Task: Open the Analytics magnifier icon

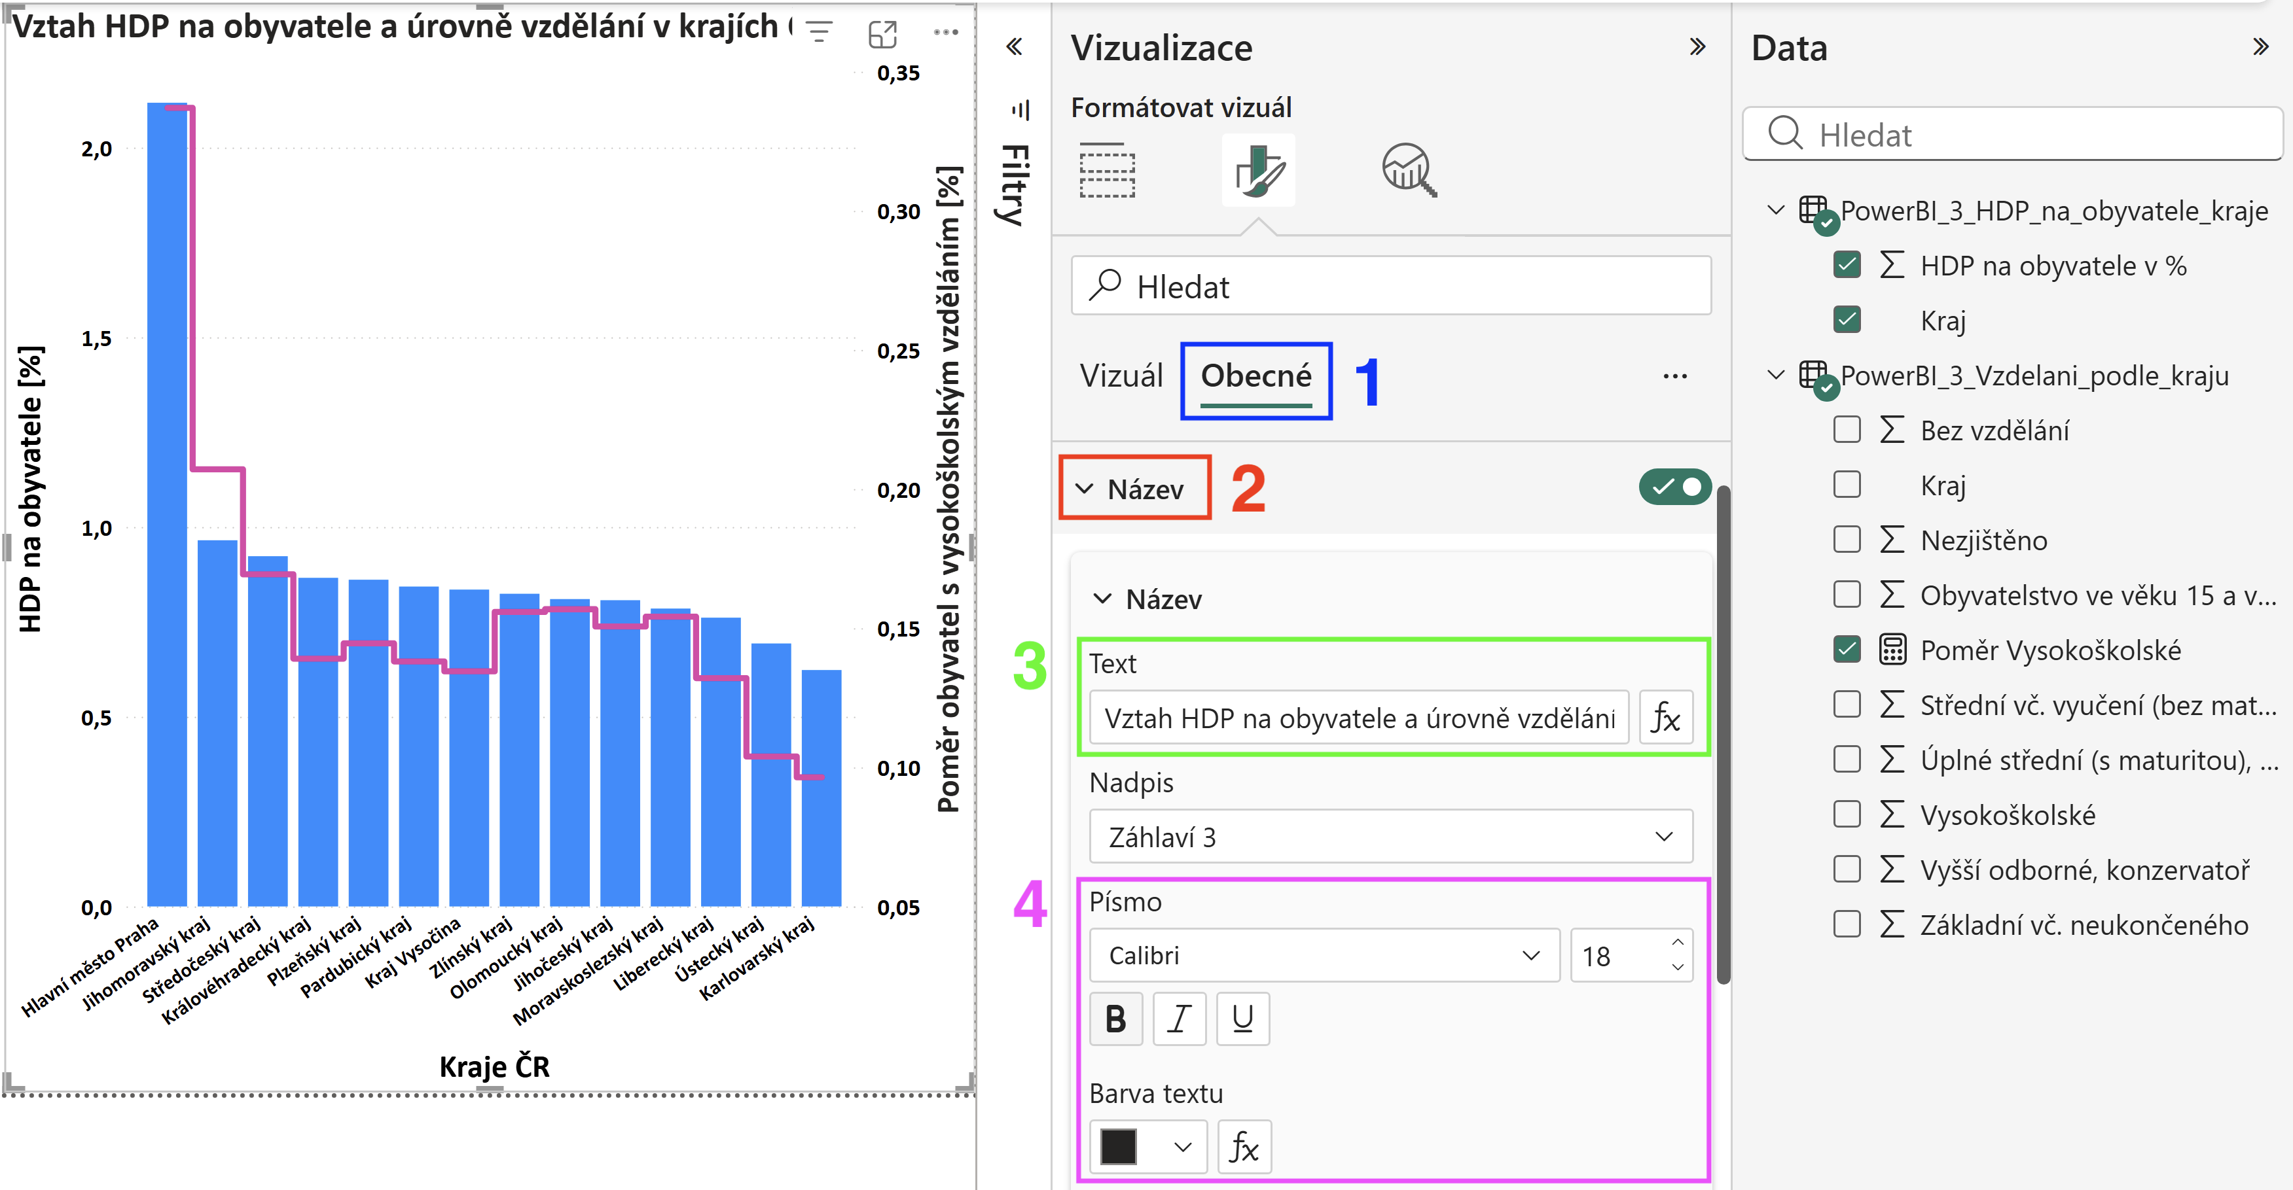Action: point(1409,170)
